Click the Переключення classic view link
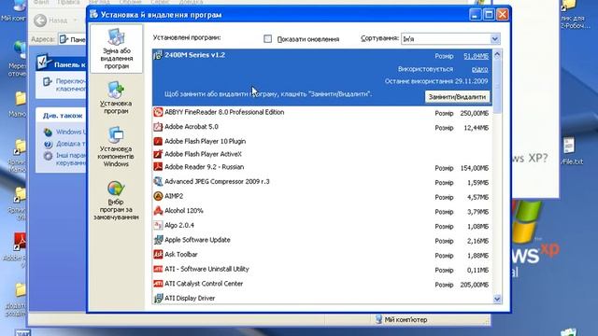The height and width of the screenshot is (336, 598). (71, 85)
